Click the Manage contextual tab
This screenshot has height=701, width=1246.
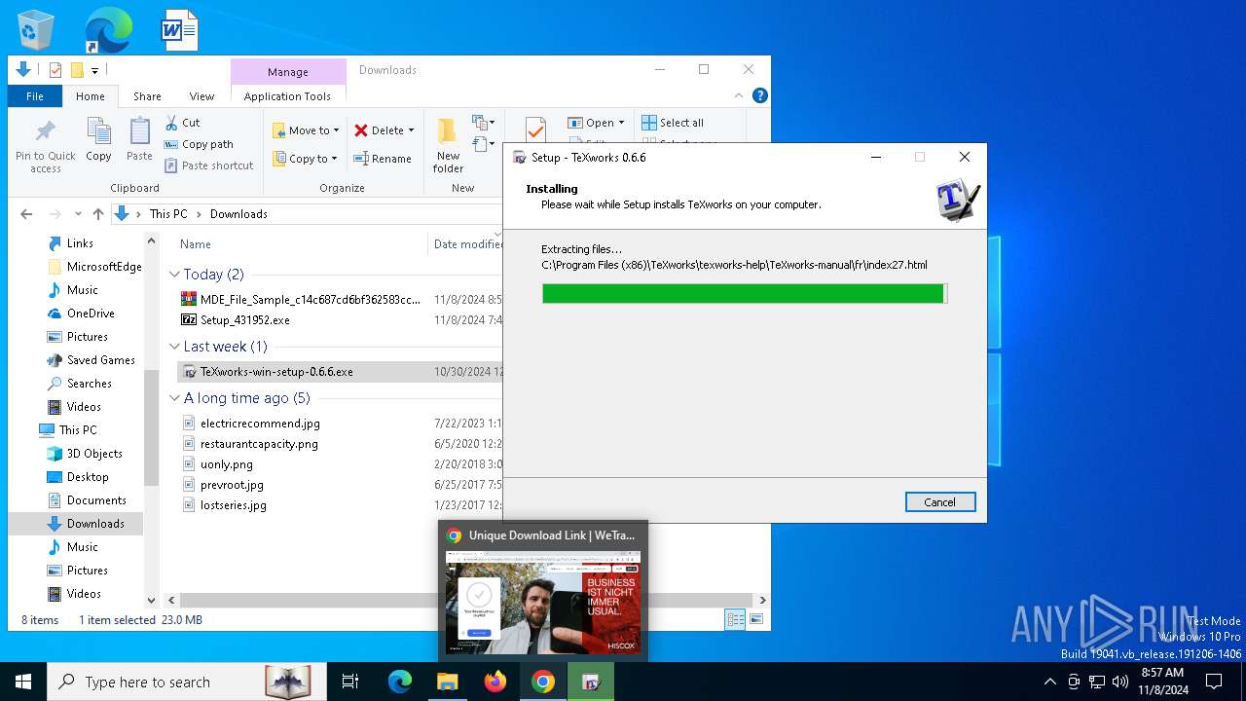click(288, 72)
